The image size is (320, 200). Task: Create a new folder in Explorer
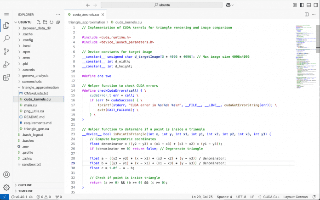[x=45, y=22]
